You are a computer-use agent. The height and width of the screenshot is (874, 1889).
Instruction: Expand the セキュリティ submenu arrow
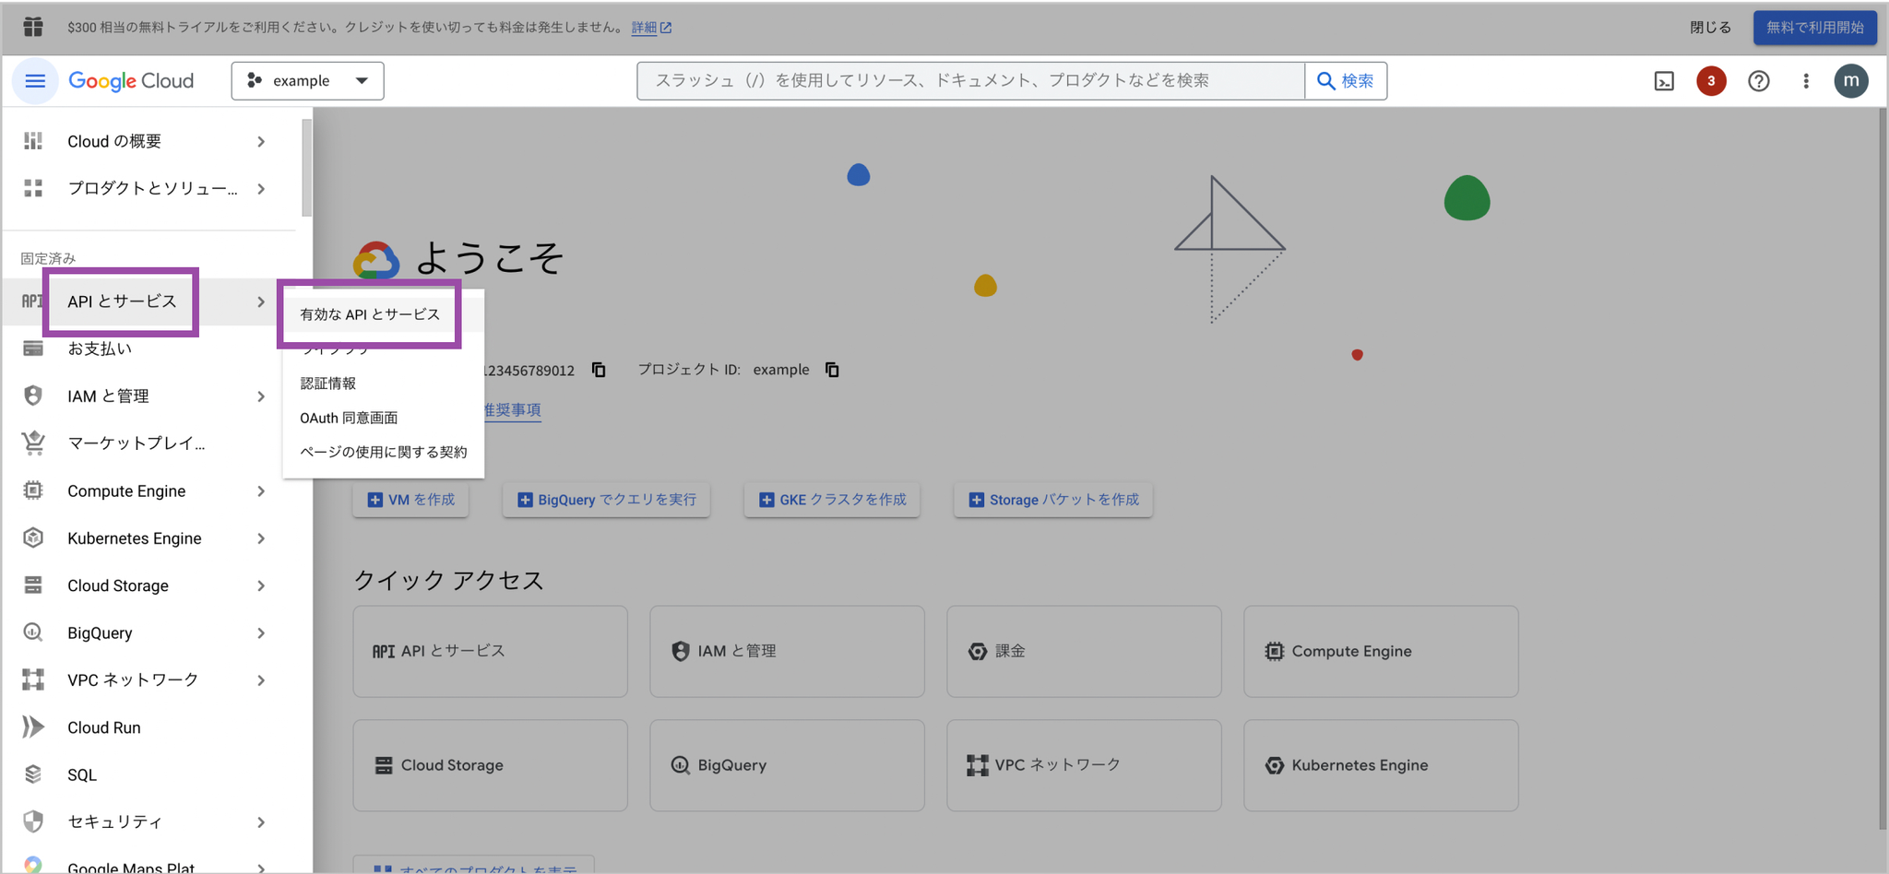point(261,821)
